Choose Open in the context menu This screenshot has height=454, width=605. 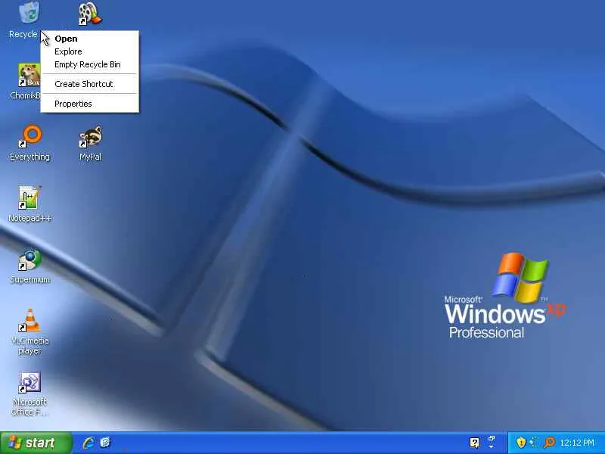89,39
